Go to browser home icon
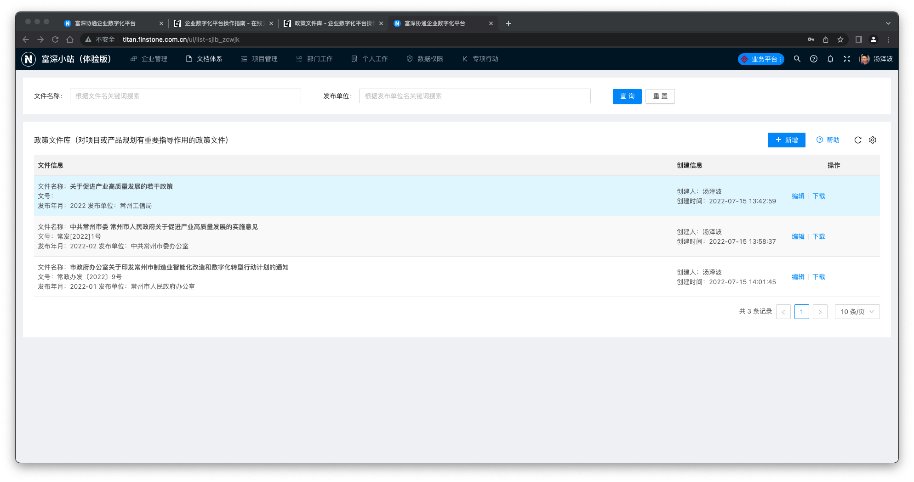The height and width of the screenshot is (482, 914). (x=70, y=39)
